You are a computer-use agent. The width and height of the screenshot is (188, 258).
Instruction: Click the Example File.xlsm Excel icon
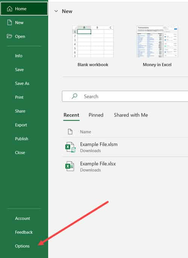70,147
